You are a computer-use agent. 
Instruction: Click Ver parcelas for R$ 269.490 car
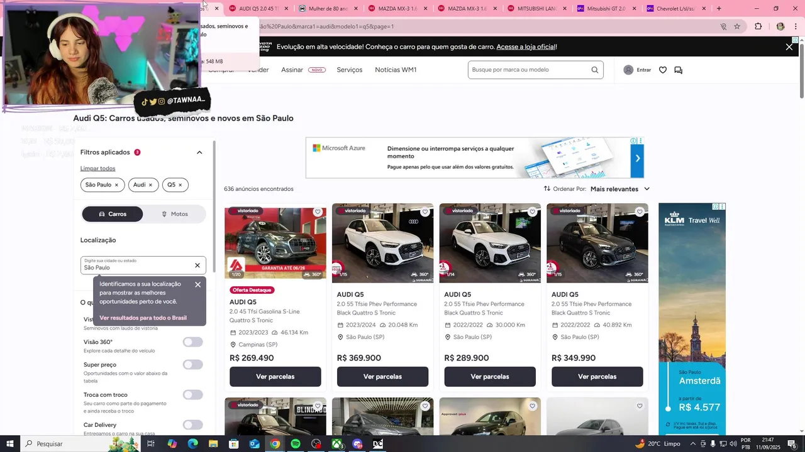coord(275,377)
